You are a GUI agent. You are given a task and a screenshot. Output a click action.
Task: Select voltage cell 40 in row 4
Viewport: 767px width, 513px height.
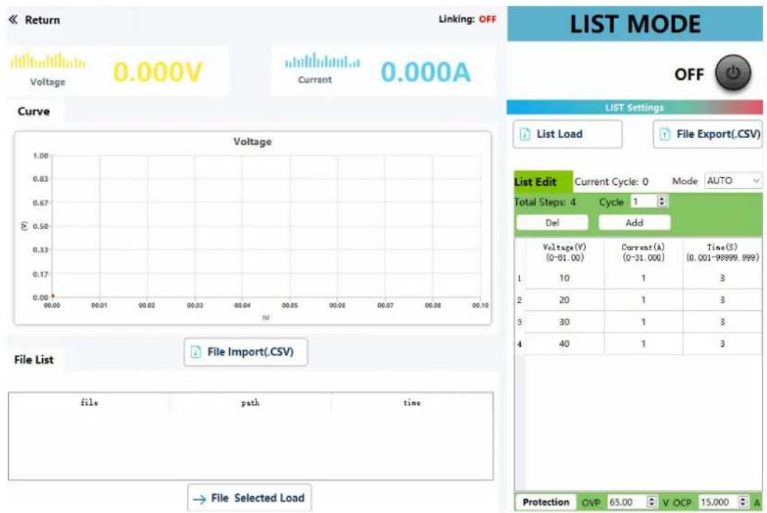click(x=564, y=344)
